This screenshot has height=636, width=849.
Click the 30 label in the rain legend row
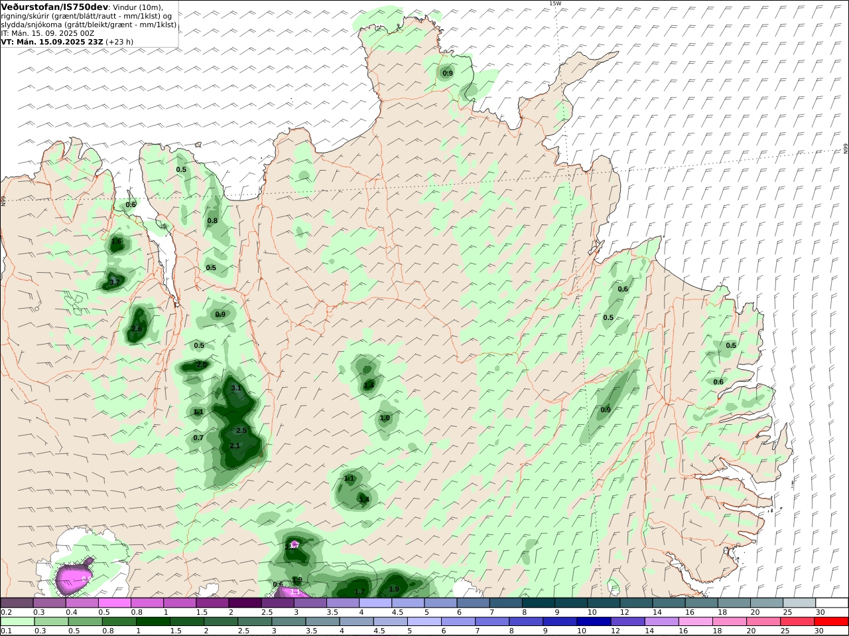(820, 631)
